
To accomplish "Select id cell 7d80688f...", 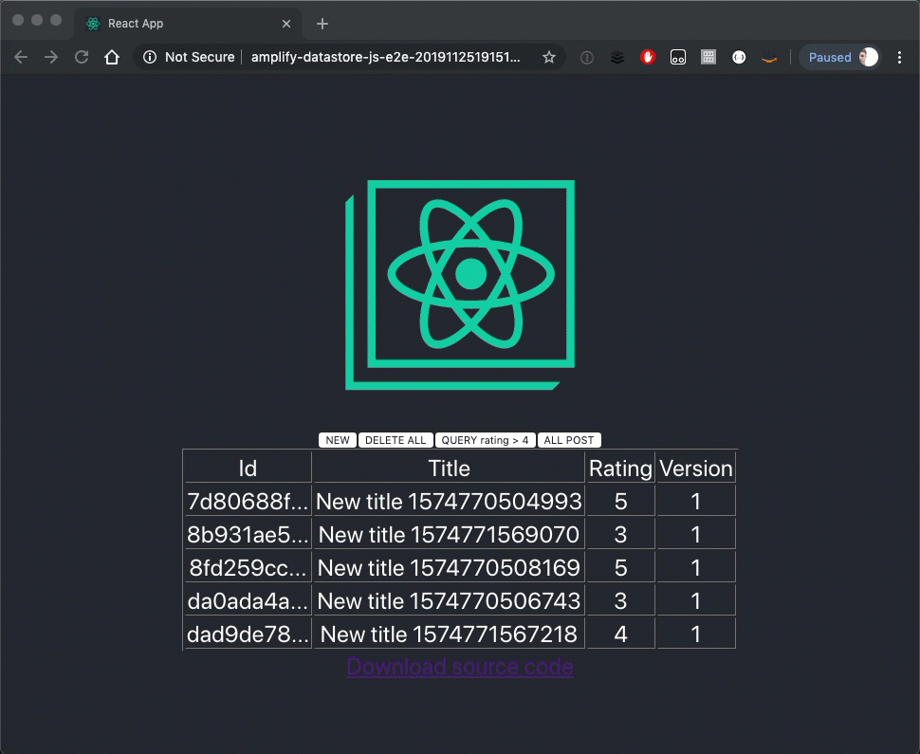I will click(x=248, y=502).
